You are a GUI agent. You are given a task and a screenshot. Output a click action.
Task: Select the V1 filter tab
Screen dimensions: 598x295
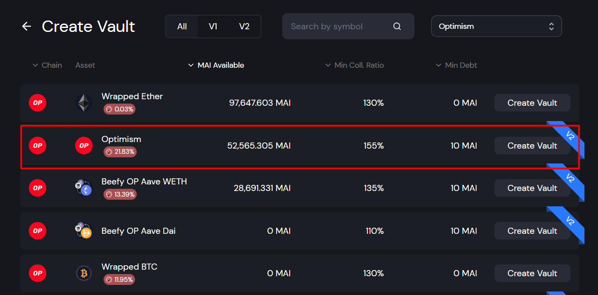[x=213, y=27]
